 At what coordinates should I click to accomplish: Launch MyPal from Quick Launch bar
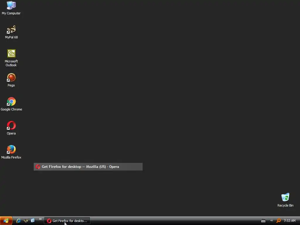coord(26,221)
